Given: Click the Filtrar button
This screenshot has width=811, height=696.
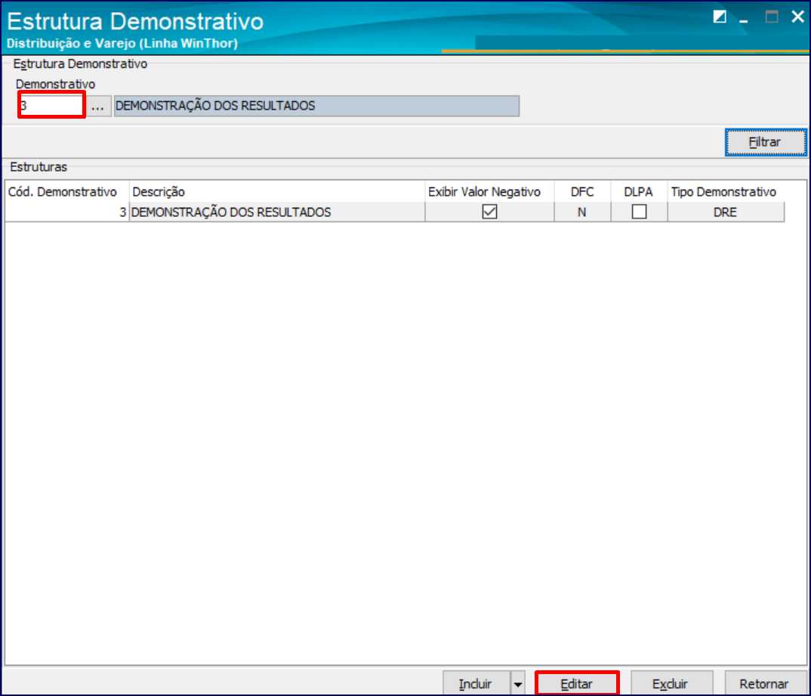Looking at the screenshot, I should (766, 142).
